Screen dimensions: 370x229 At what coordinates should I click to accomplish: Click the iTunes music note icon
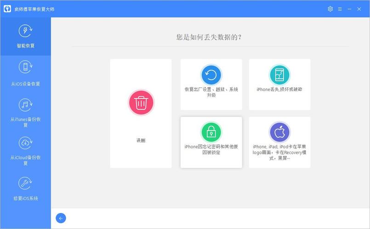[x=25, y=105]
